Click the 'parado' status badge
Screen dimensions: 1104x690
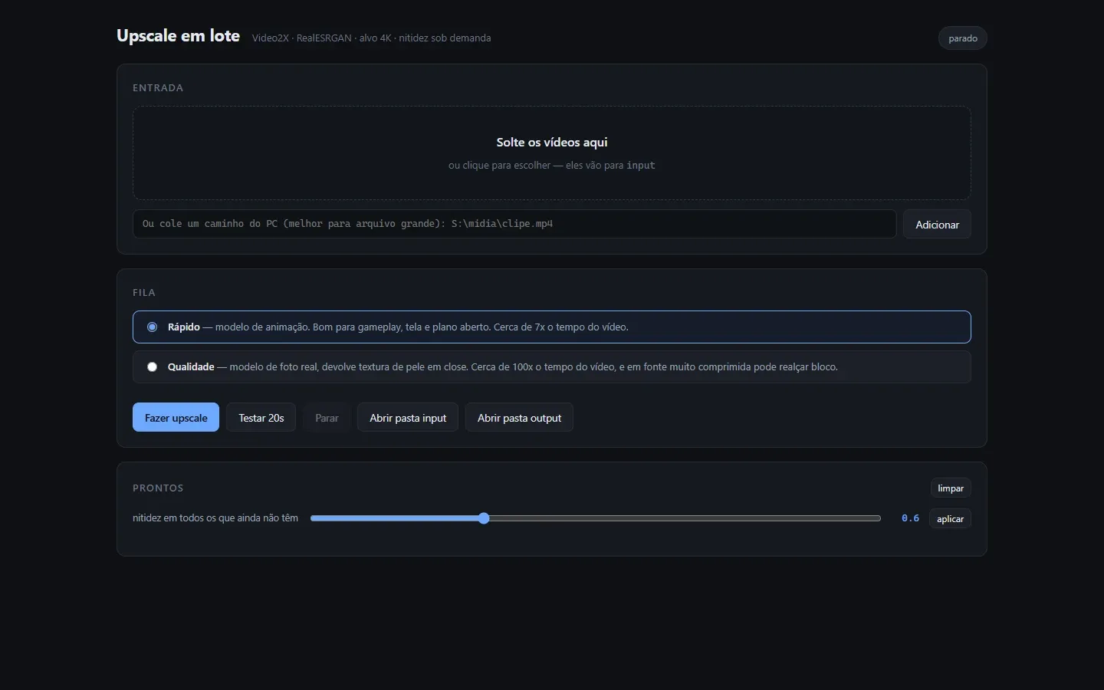[x=963, y=38]
